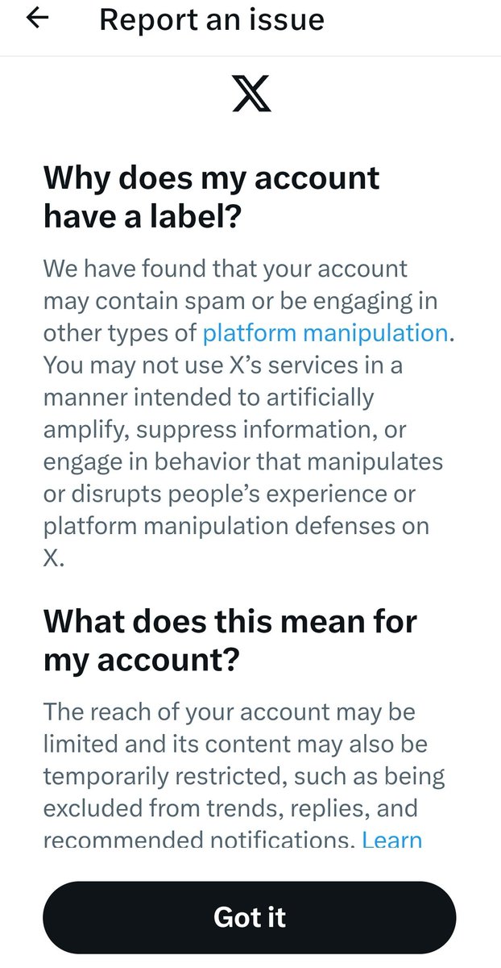Click the X logo under the header
This screenshot has width=501, height=968.
251,95
